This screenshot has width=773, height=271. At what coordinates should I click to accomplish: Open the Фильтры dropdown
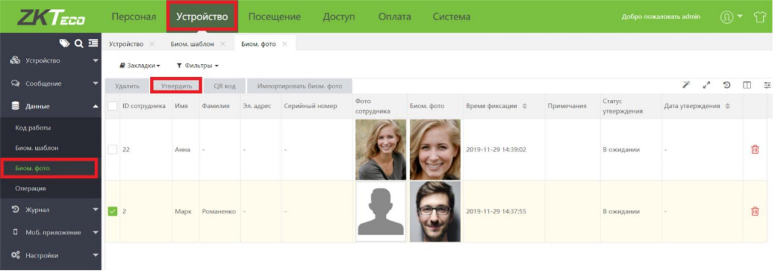tap(197, 65)
